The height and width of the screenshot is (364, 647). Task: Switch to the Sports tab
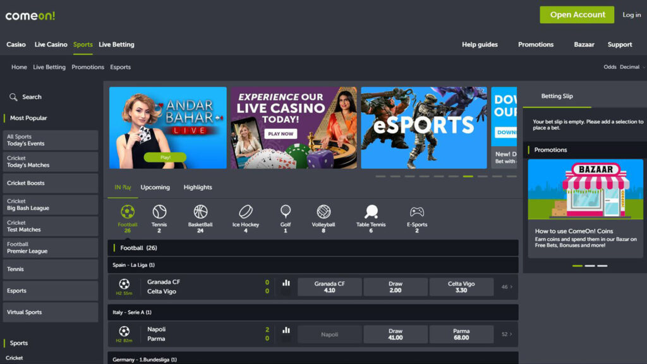click(83, 45)
